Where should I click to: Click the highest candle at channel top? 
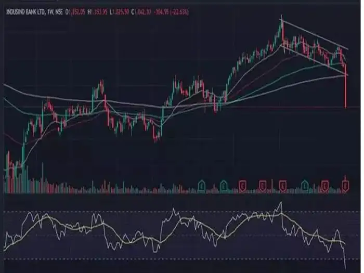pyautogui.click(x=281, y=26)
